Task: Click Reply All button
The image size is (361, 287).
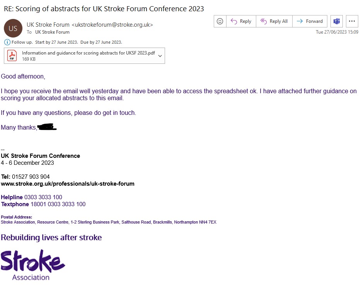Action: pos(274,21)
